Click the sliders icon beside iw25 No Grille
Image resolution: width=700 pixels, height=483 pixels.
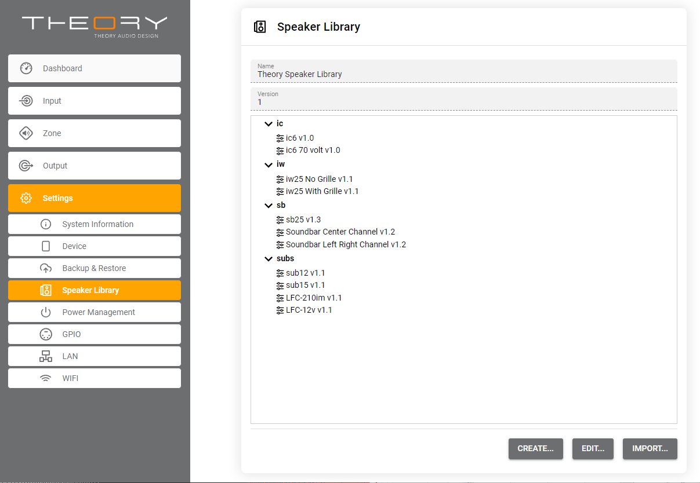[x=281, y=180]
